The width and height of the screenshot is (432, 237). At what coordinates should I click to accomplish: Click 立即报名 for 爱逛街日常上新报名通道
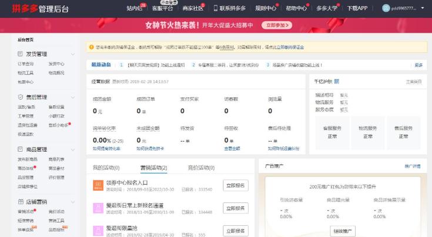coord(236,208)
